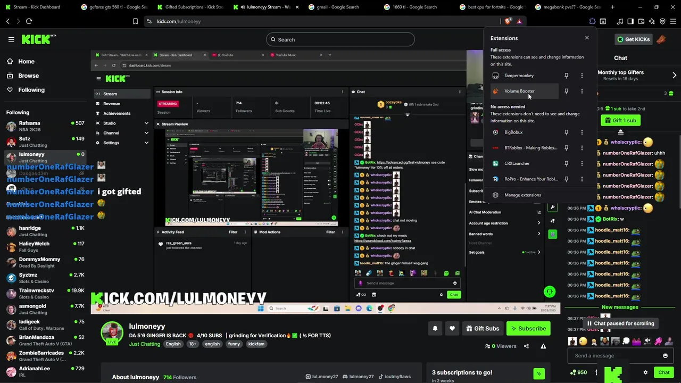Click the Gift Subs button
Image resolution: width=681 pixels, height=383 pixels.
(x=483, y=329)
